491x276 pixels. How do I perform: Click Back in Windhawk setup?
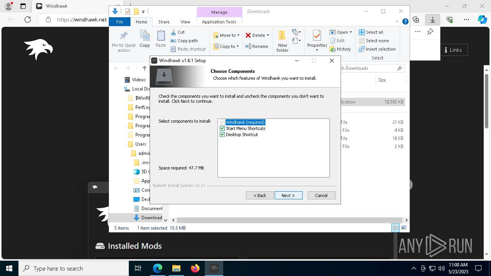coord(260,195)
